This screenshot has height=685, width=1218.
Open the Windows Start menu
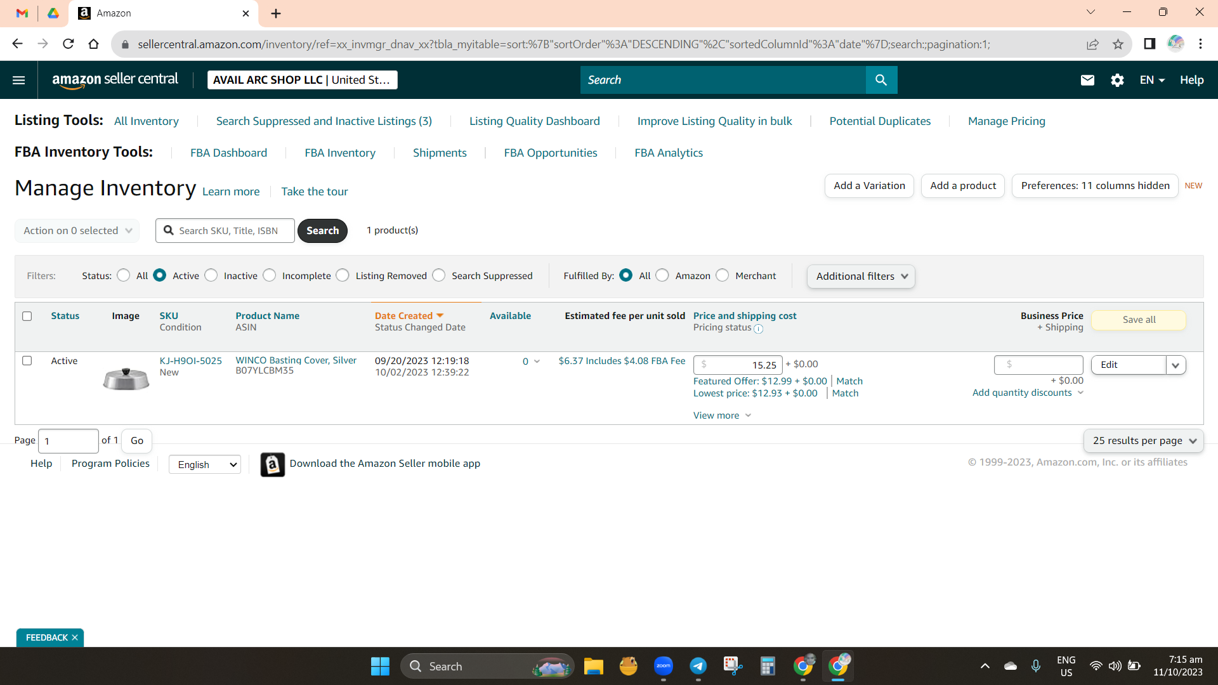pos(380,666)
